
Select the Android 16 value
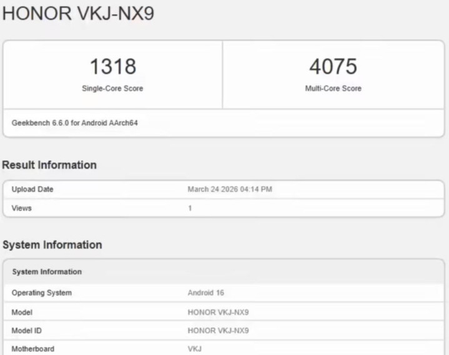(x=205, y=293)
